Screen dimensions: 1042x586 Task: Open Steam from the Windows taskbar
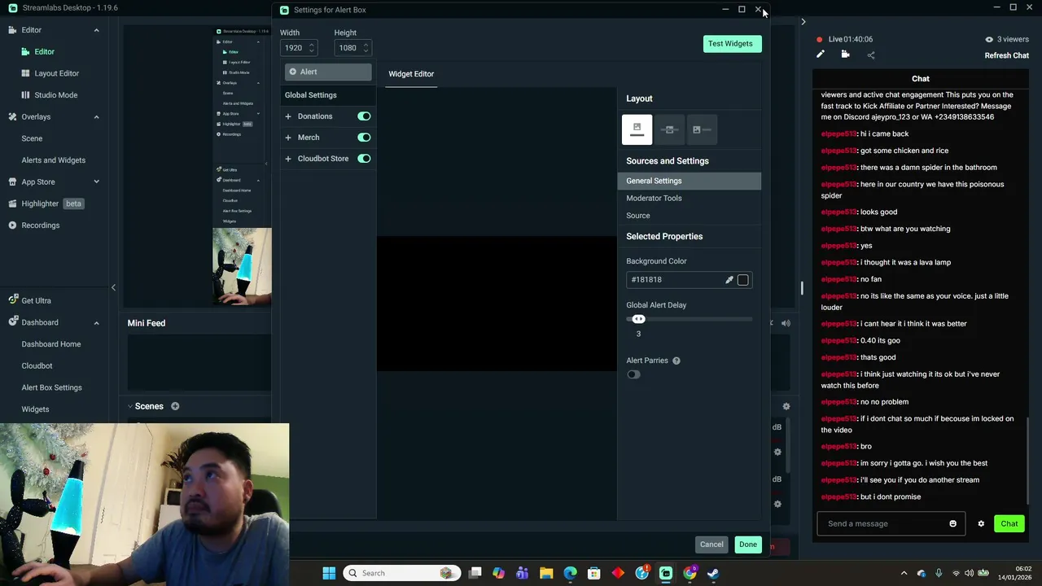pos(713,573)
